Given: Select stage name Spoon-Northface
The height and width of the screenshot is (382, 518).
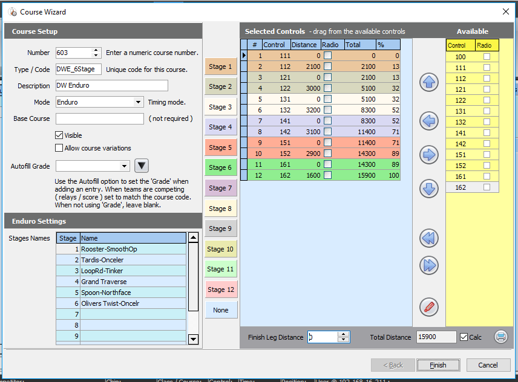Looking at the screenshot, I should click(x=133, y=293).
